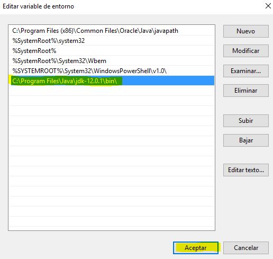Viewport: 273px width, 259px height.
Task: Dismiss dialog with Cancelar
Action: 246,248
